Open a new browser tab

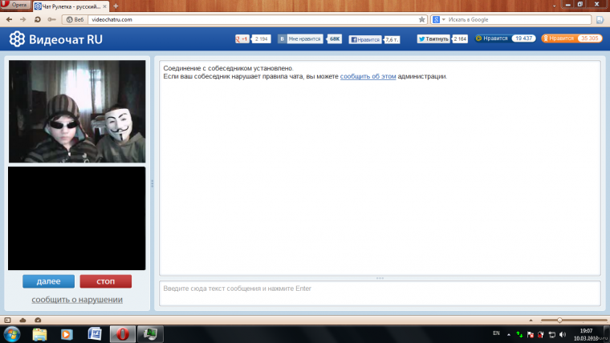coord(116,6)
